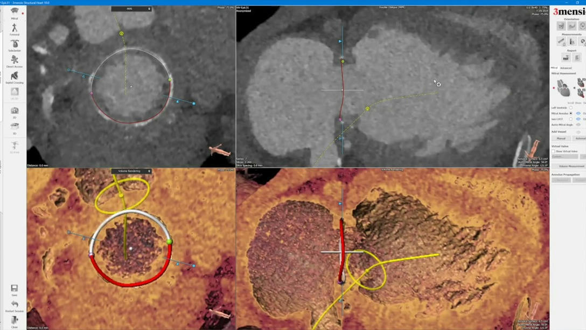Screen dimensions: 586x330
Task: Switch to the Advanced tab
Action: [566, 68]
